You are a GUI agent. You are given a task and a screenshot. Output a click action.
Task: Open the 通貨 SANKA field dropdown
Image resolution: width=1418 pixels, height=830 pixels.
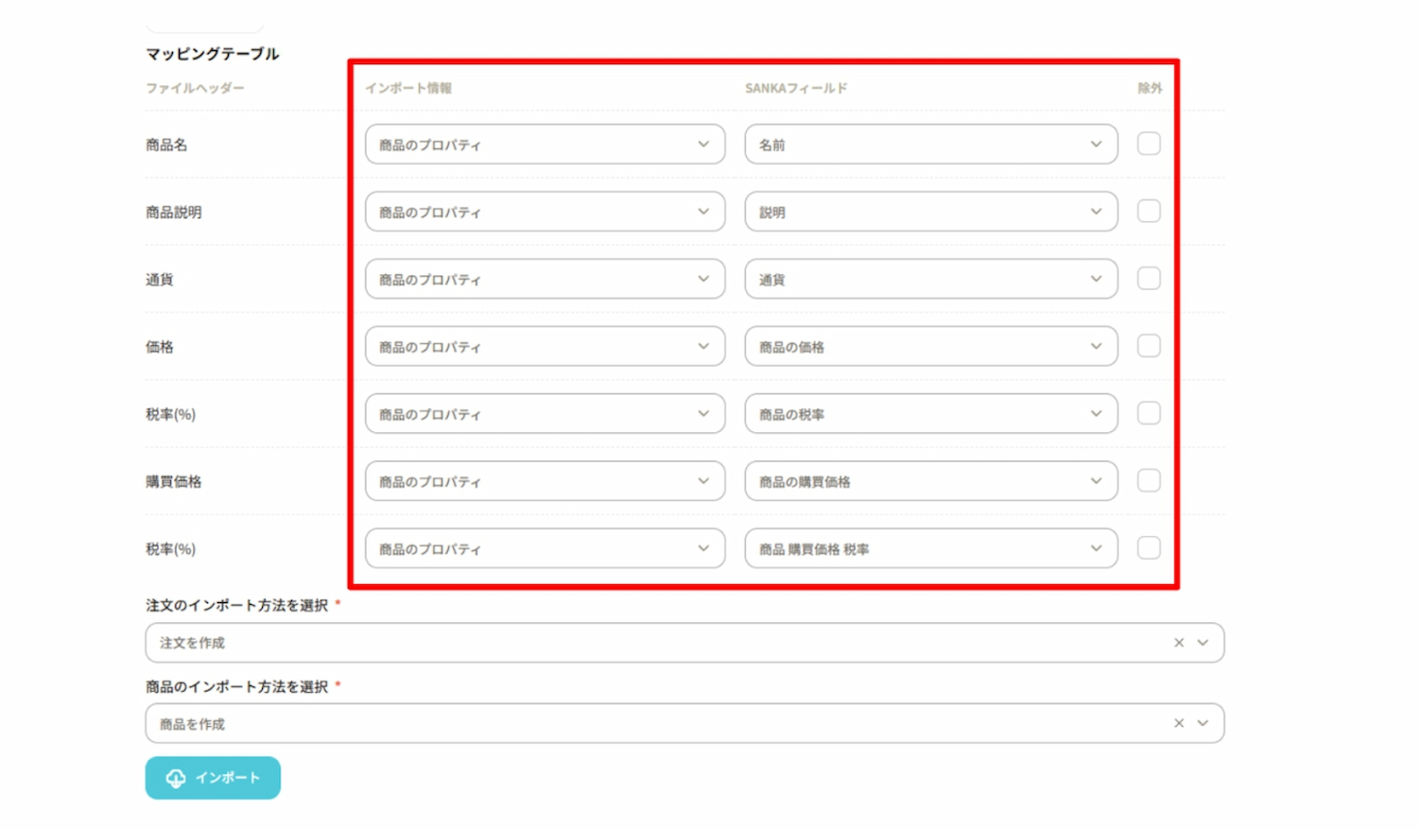pyautogui.click(x=930, y=279)
